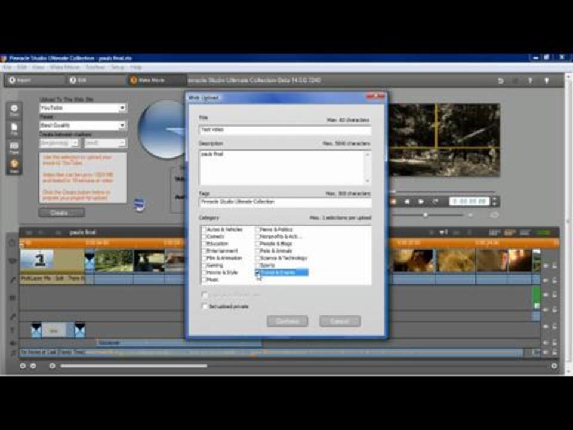
Task: Select the File output icon in the sidebar
Action: pyautogui.click(x=14, y=128)
